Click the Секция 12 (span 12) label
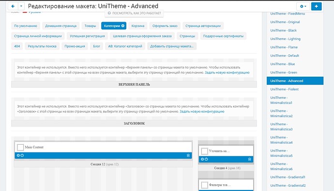This screenshot has height=191, width=334. click(105, 164)
